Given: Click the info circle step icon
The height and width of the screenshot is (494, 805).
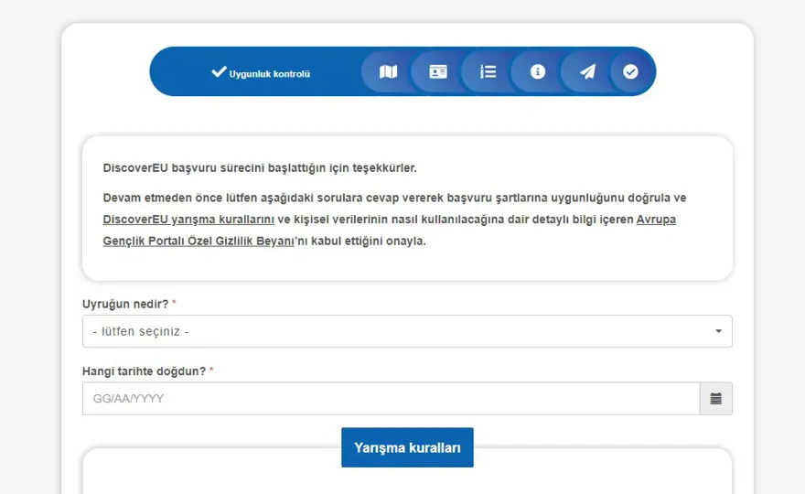Looking at the screenshot, I should tap(538, 71).
